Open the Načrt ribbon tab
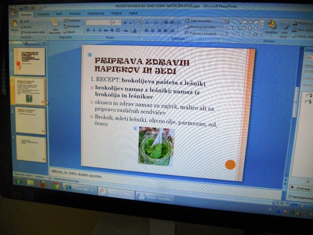 [x=59, y=14]
